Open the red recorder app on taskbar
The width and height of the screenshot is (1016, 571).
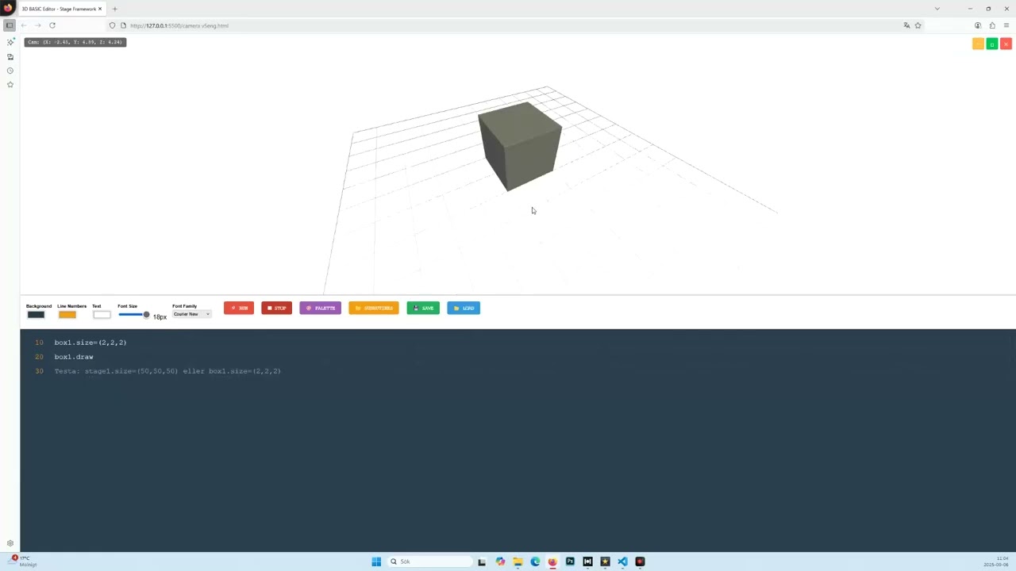coord(640,561)
